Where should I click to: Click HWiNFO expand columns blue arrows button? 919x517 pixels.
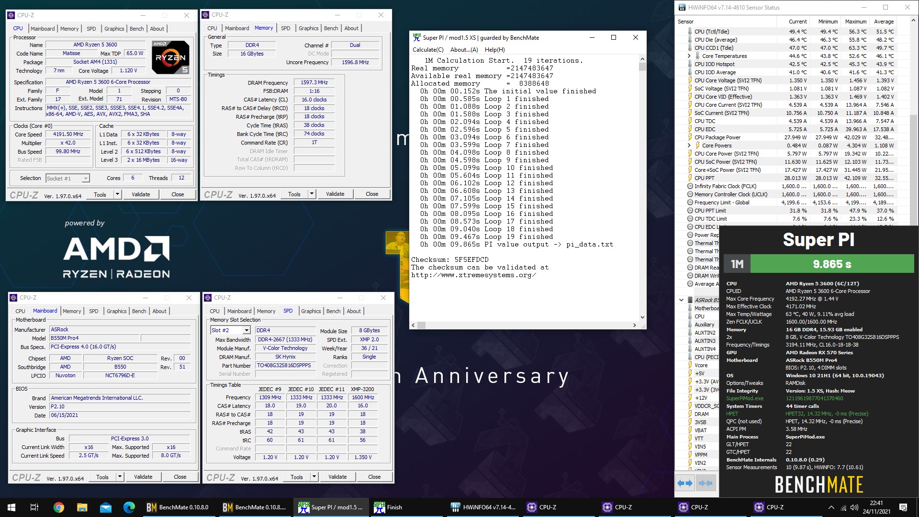click(x=685, y=483)
